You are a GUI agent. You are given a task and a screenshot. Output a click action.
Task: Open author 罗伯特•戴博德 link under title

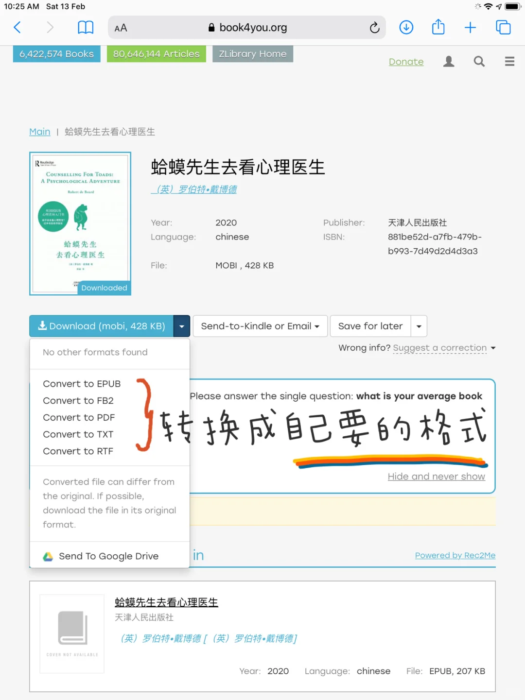click(194, 189)
